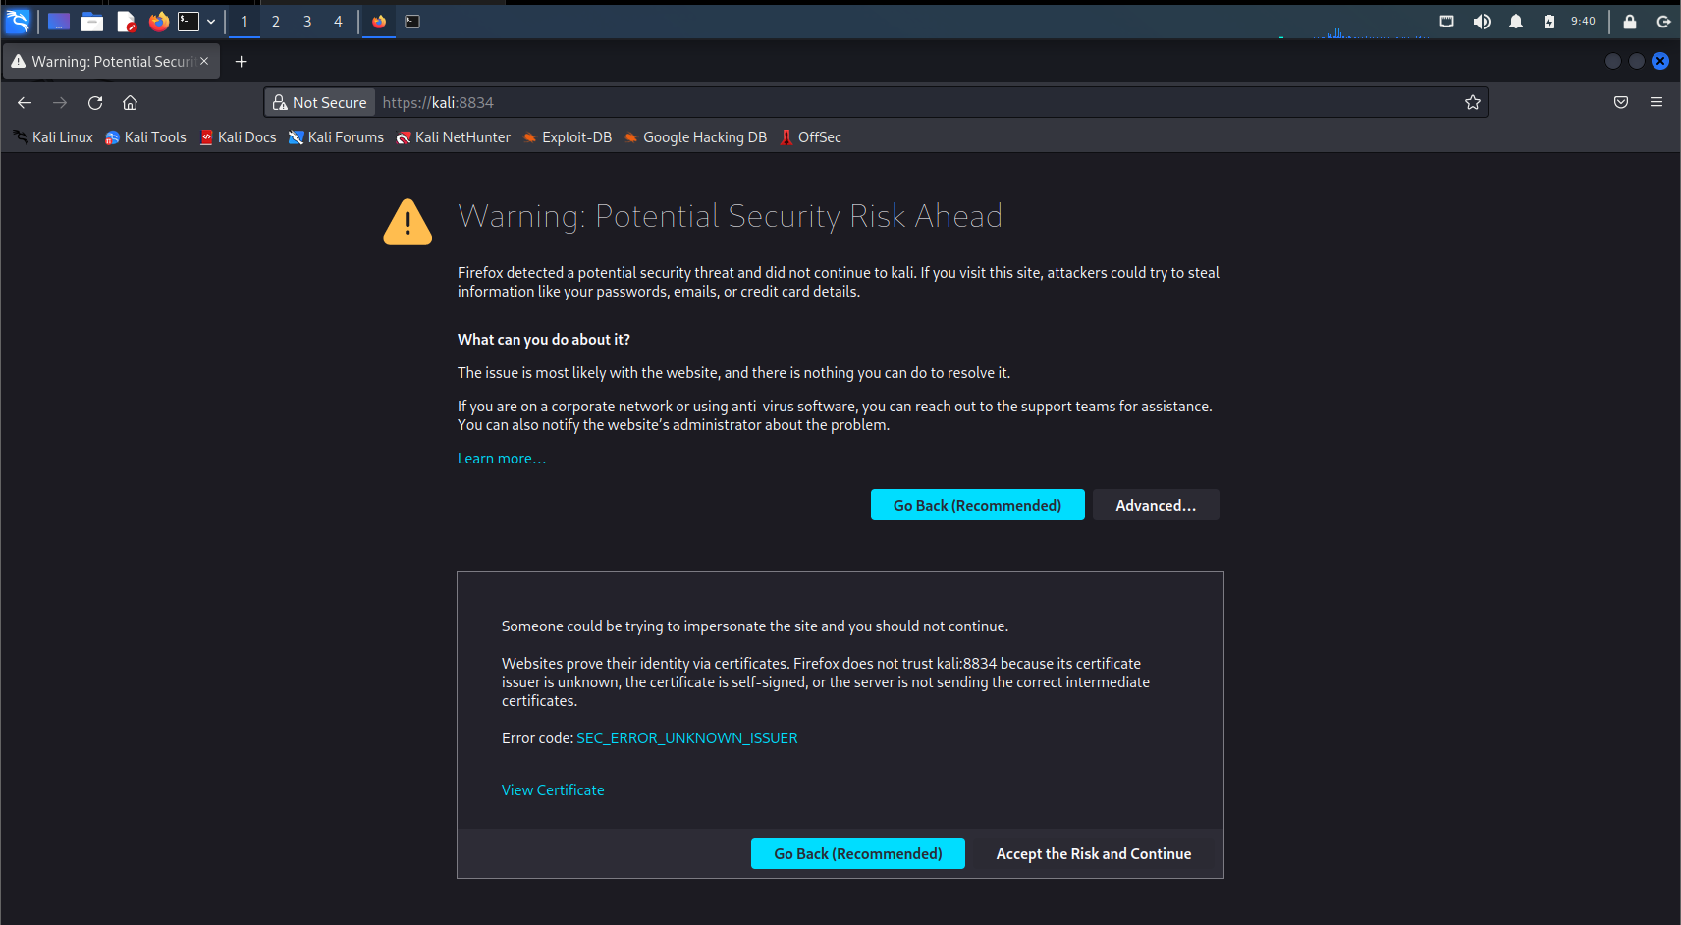Reload the current page
Viewport: 1681px width, 925px height.
click(x=95, y=102)
